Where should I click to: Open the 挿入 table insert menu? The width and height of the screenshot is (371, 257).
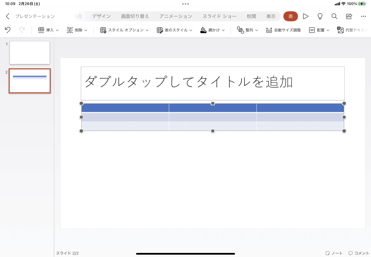coord(48,30)
